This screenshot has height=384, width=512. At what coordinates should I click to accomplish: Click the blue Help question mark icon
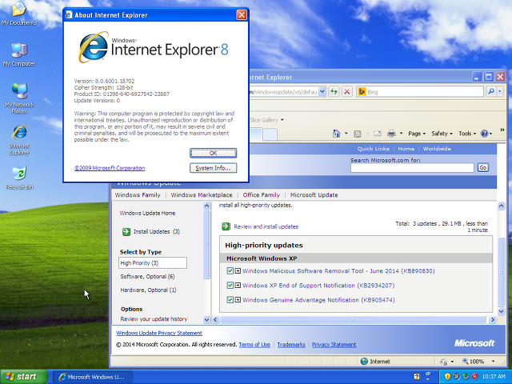(x=484, y=134)
